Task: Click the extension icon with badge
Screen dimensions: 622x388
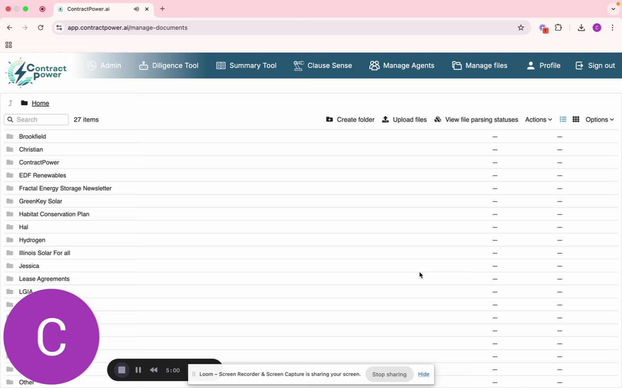Action: 543,28
